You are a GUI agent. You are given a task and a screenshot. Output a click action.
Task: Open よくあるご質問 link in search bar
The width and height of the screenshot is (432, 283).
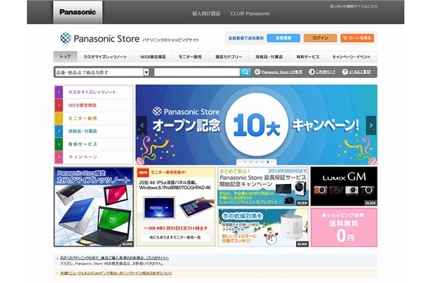pyautogui.click(x=360, y=72)
